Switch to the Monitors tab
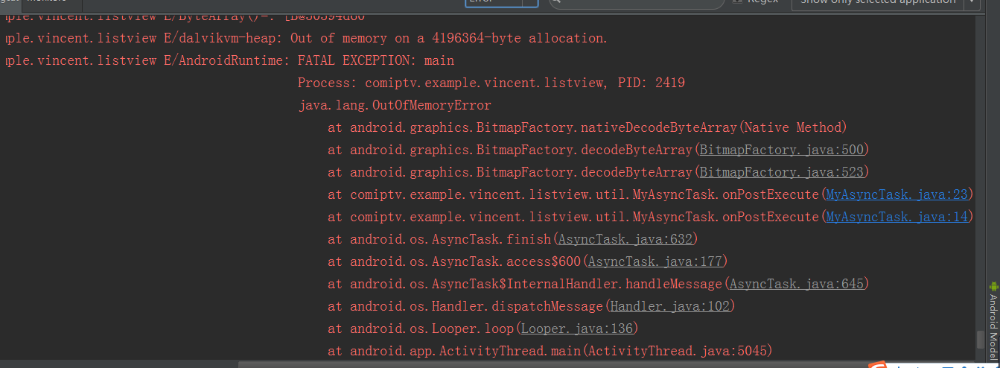This screenshot has height=368, width=1000. 46,1
